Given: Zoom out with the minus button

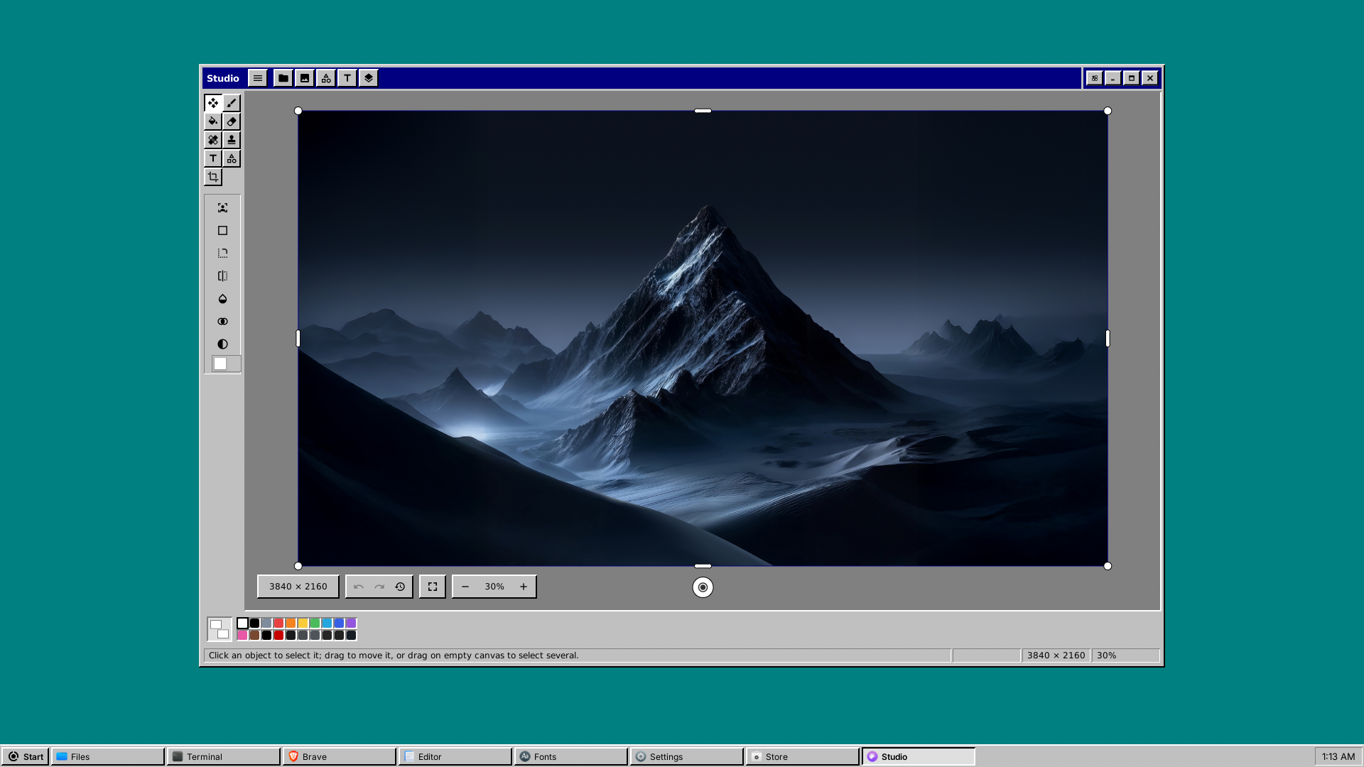Looking at the screenshot, I should click(x=465, y=587).
